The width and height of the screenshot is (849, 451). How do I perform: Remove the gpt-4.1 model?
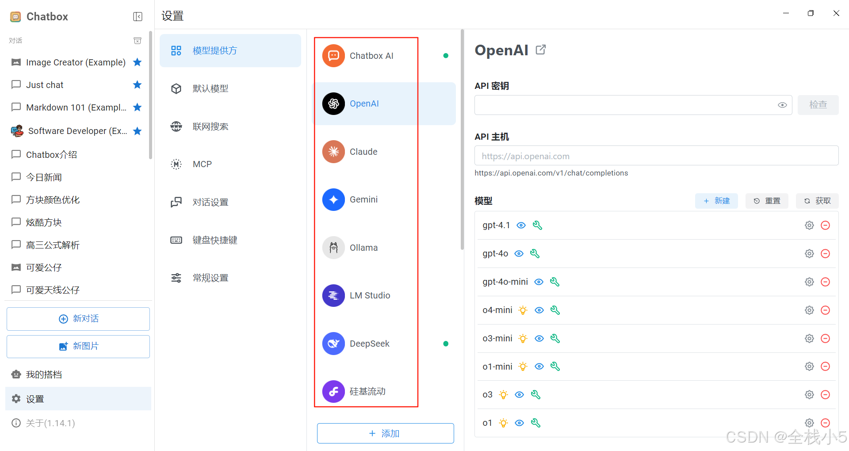pos(825,225)
